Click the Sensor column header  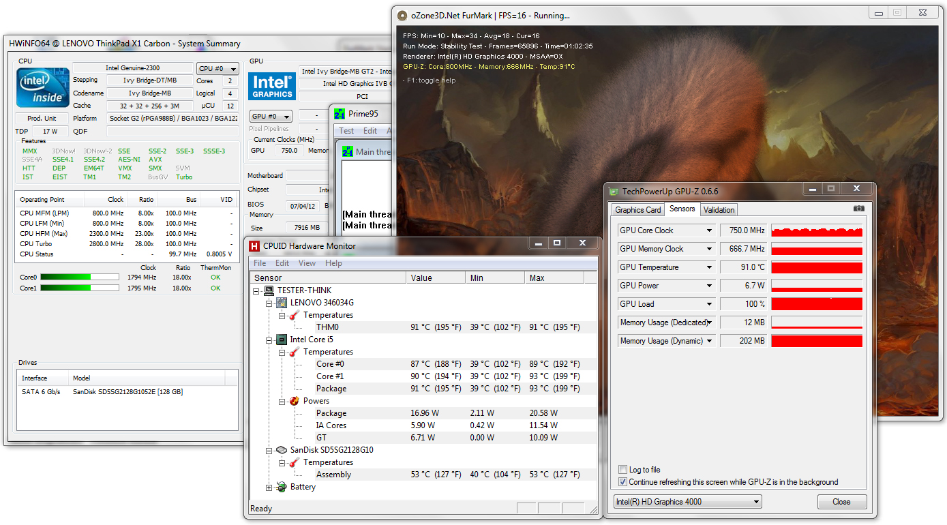[x=328, y=277]
